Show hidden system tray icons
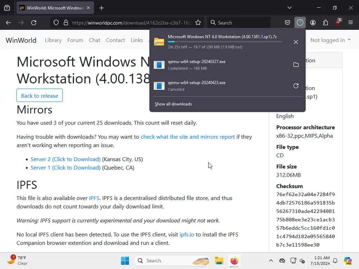The height and width of the screenshot is (269, 359). [271, 261]
